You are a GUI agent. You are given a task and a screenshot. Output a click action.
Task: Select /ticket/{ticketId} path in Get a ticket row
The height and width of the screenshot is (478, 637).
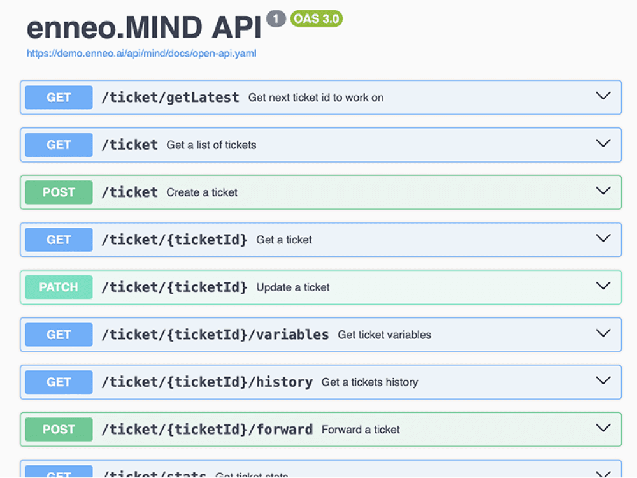[x=175, y=240]
